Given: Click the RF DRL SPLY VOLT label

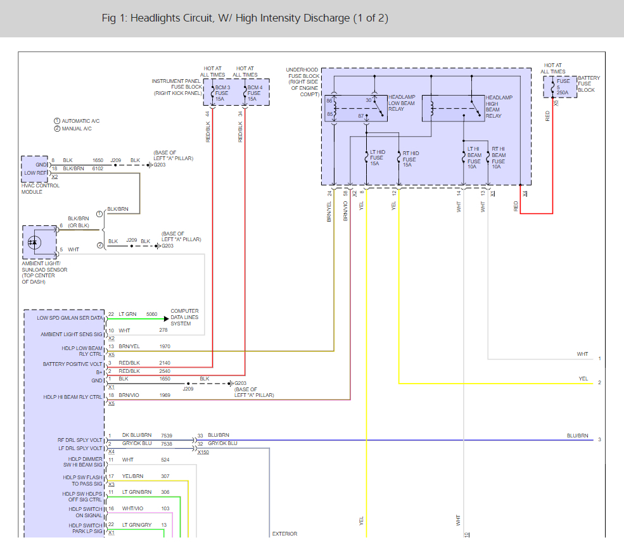Looking at the screenshot, I should [x=80, y=440].
